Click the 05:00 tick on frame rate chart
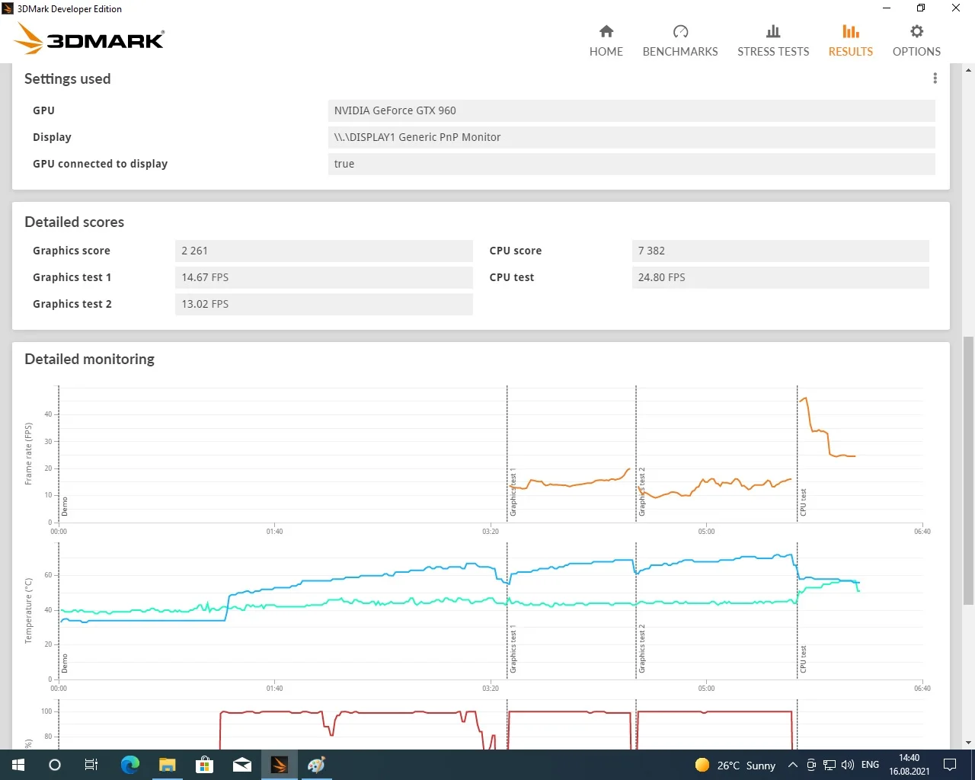975x780 pixels. pyautogui.click(x=706, y=532)
